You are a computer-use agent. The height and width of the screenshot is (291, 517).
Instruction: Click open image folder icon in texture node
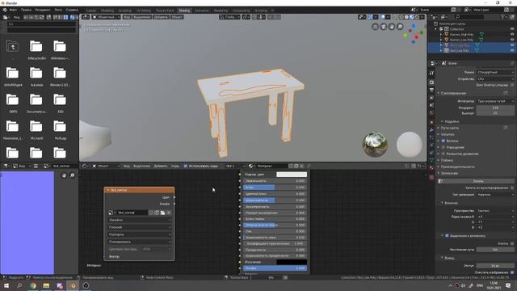point(163,213)
